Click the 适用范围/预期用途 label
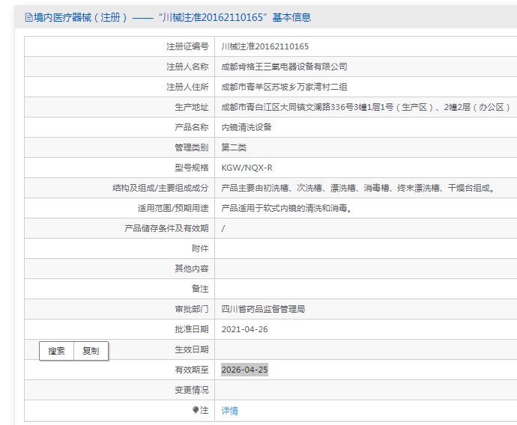The height and width of the screenshot is (425, 517). point(173,208)
